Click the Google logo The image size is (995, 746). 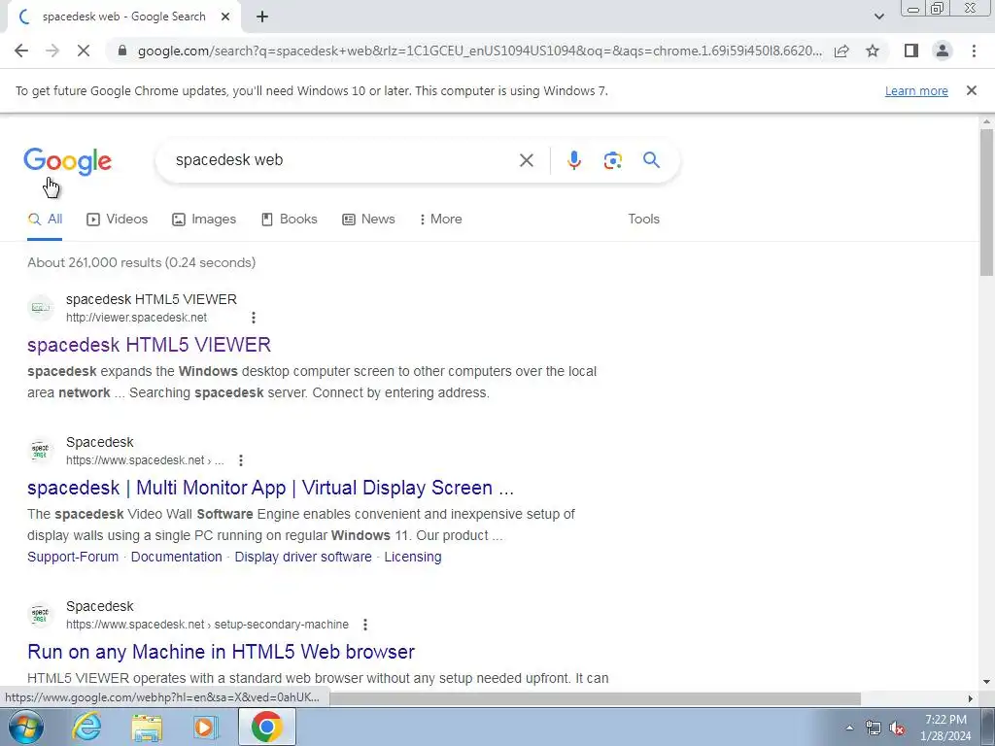(x=68, y=161)
